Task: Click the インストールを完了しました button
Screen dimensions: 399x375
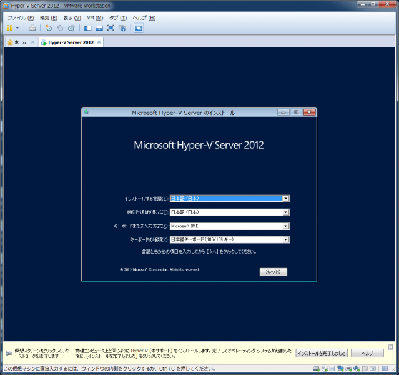Action: 322,353
